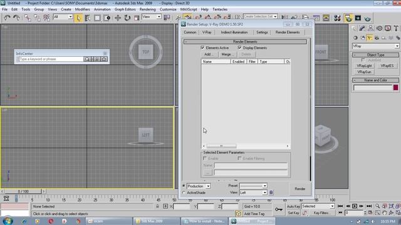Open the Graph Editors menu
The width and height of the screenshot is (401, 225).
(x=125, y=9)
